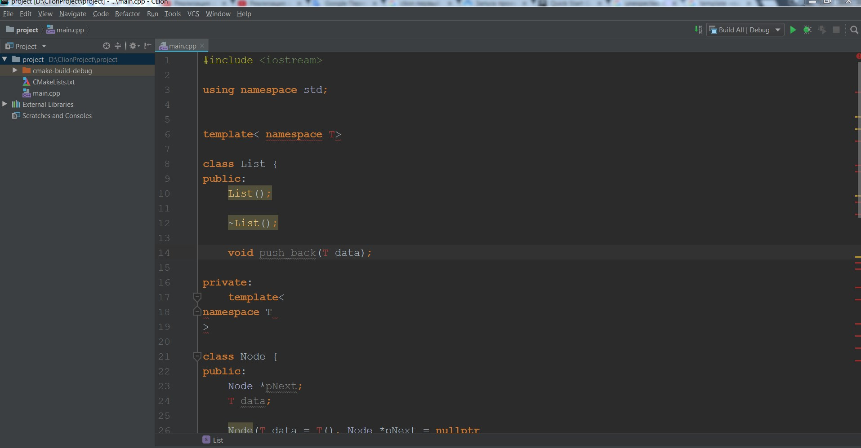Select the main.cpp editor tab
The width and height of the screenshot is (861, 448).
pyautogui.click(x=183, y=46)
